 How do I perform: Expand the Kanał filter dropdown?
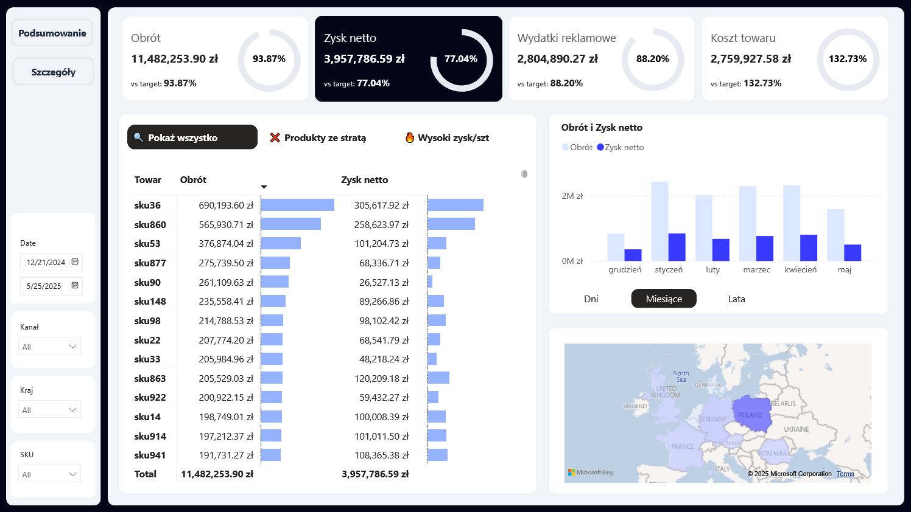[x=72, y=347]
